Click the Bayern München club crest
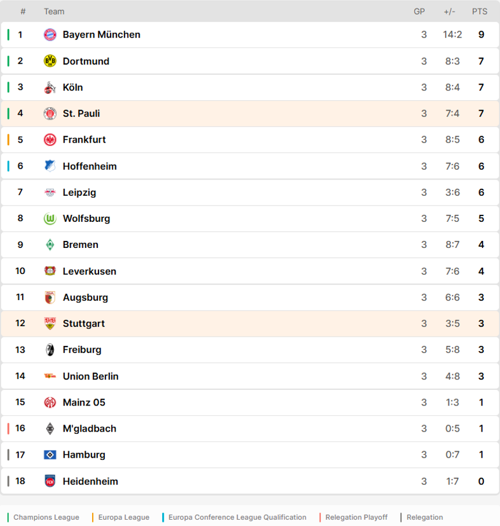Image resolution: width=500 pixels, height=526 pixels. 50,35
